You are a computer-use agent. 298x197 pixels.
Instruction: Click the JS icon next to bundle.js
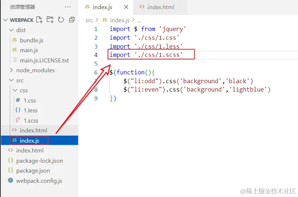click(14, 40)
